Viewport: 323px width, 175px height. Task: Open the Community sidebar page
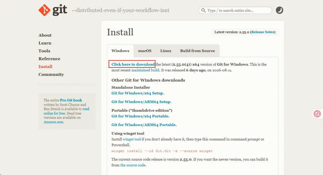[51, 74]
